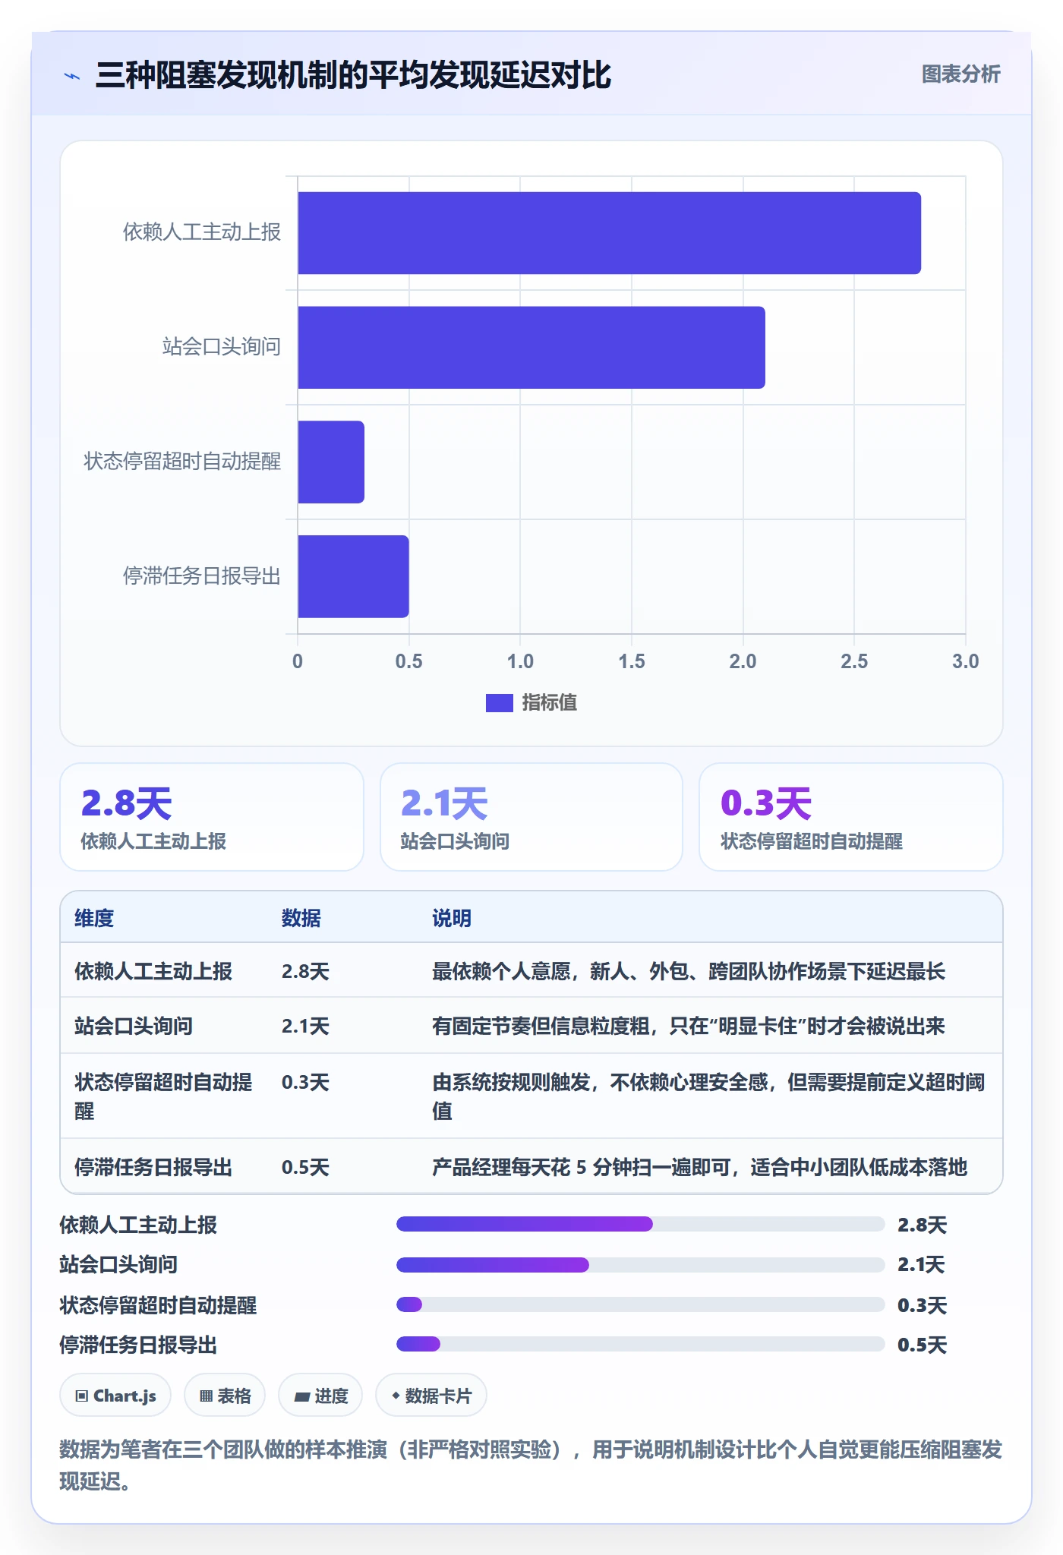Click the 进度 tag chip
Viewport: 1063px width, 1555px height.
pos(320,1396)
